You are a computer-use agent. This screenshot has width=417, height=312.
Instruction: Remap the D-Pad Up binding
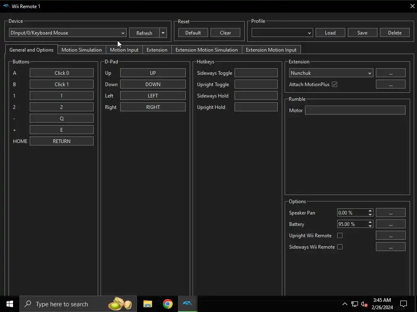153,73
